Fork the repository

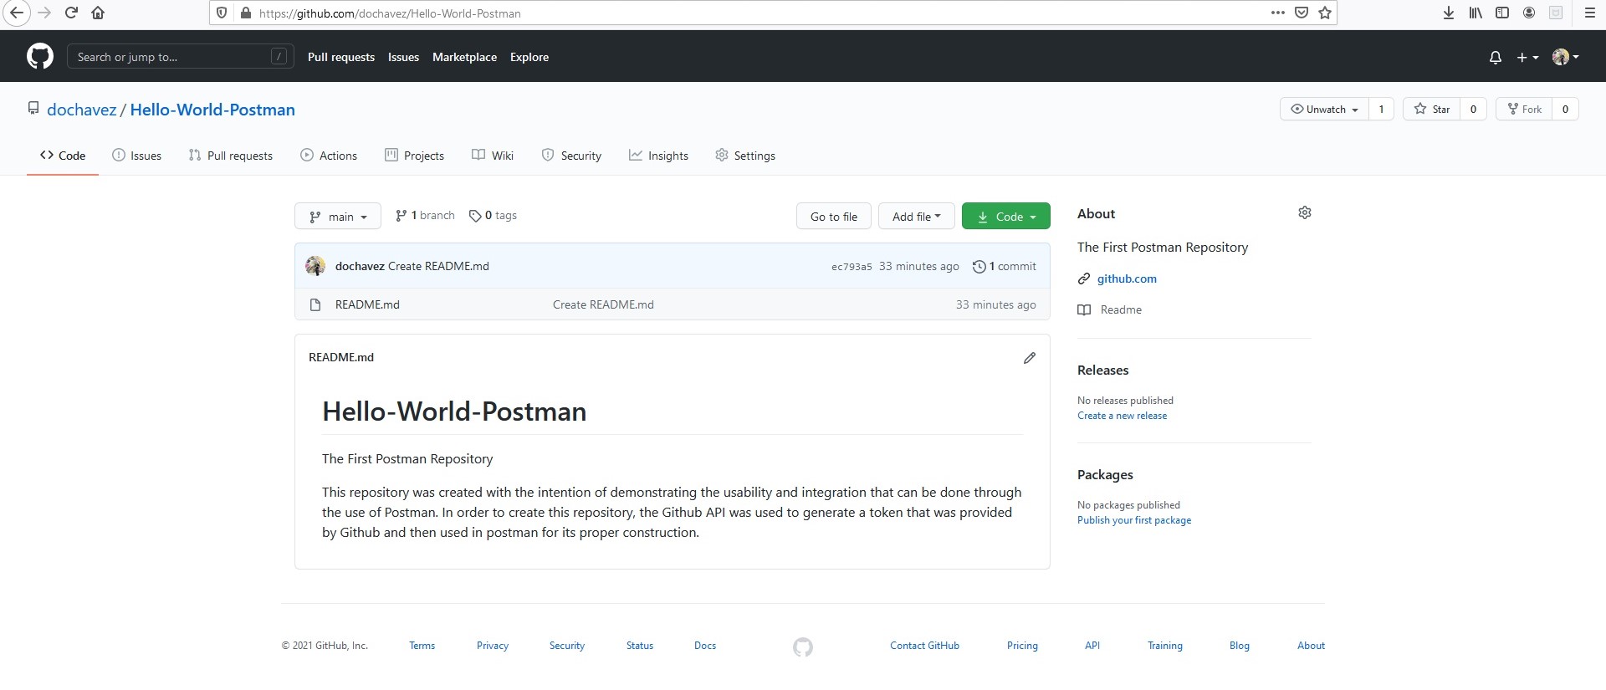pos(1524,109)
